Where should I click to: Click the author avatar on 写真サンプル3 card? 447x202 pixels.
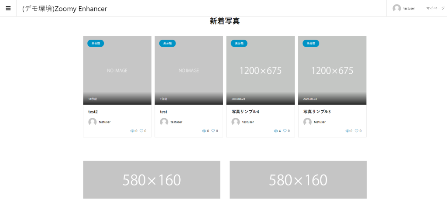pyautogui.click(x=307, y=122)
